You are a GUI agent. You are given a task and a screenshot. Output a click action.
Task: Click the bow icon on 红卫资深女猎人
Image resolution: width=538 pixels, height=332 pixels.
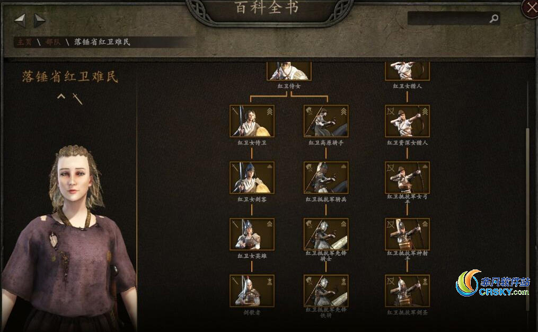coord(391,111)
